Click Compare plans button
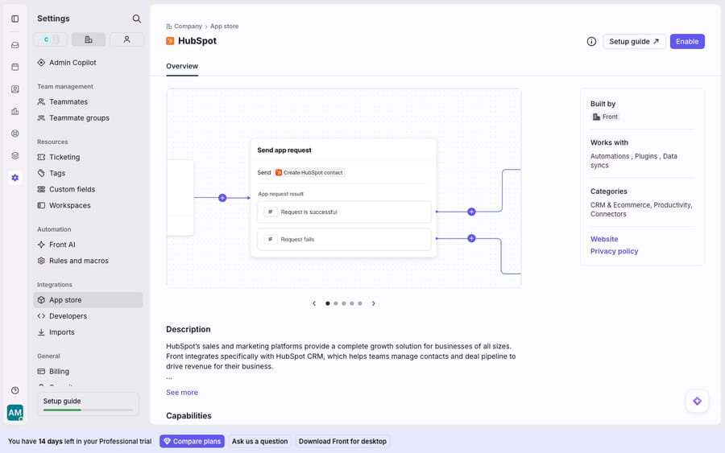725x453 pixels. pos(192,442)
